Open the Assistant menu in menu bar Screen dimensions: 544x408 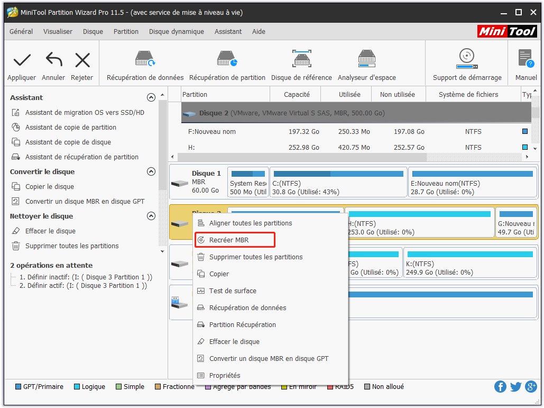[x=228, y=32]
